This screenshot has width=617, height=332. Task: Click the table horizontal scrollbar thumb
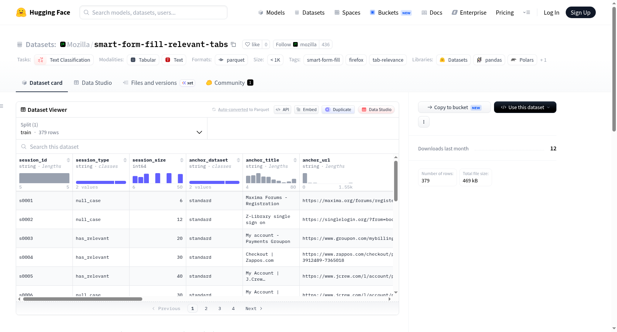coord(83,299)
